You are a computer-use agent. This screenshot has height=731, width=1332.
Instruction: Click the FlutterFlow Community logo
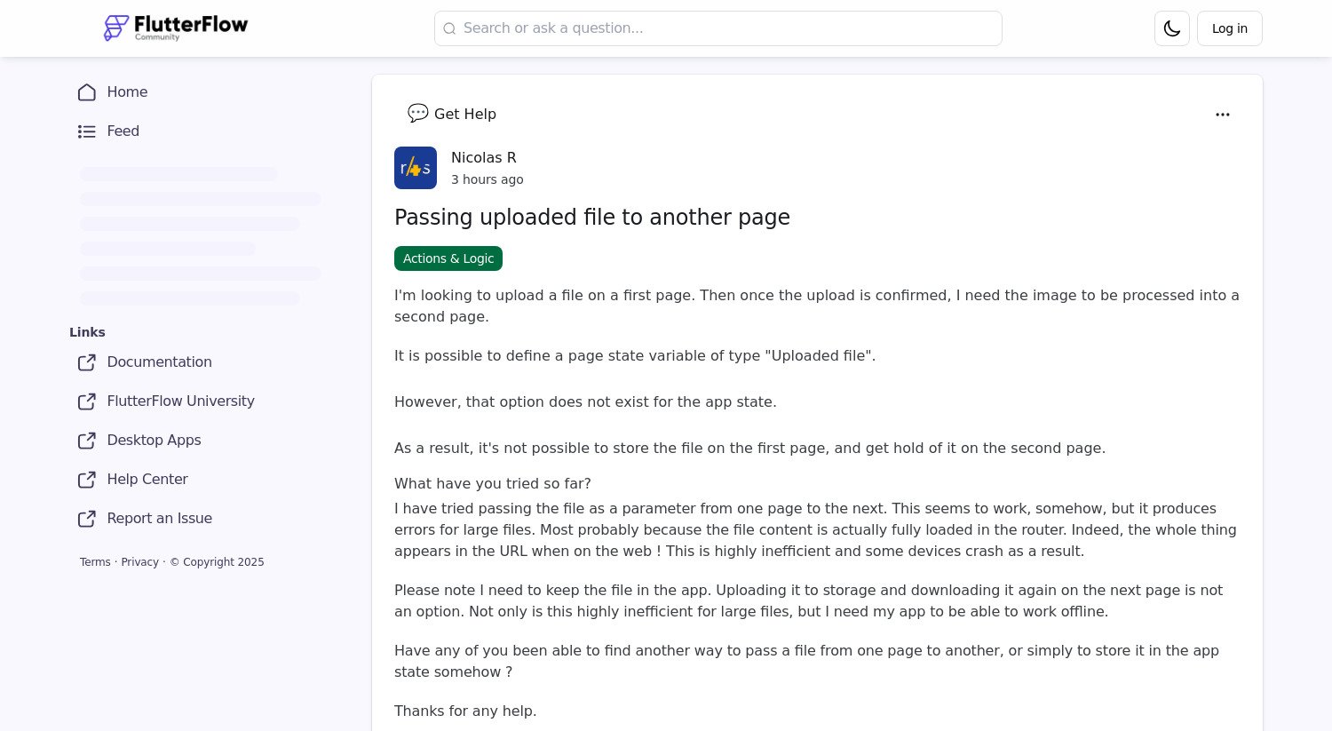[x=175, y=28]
